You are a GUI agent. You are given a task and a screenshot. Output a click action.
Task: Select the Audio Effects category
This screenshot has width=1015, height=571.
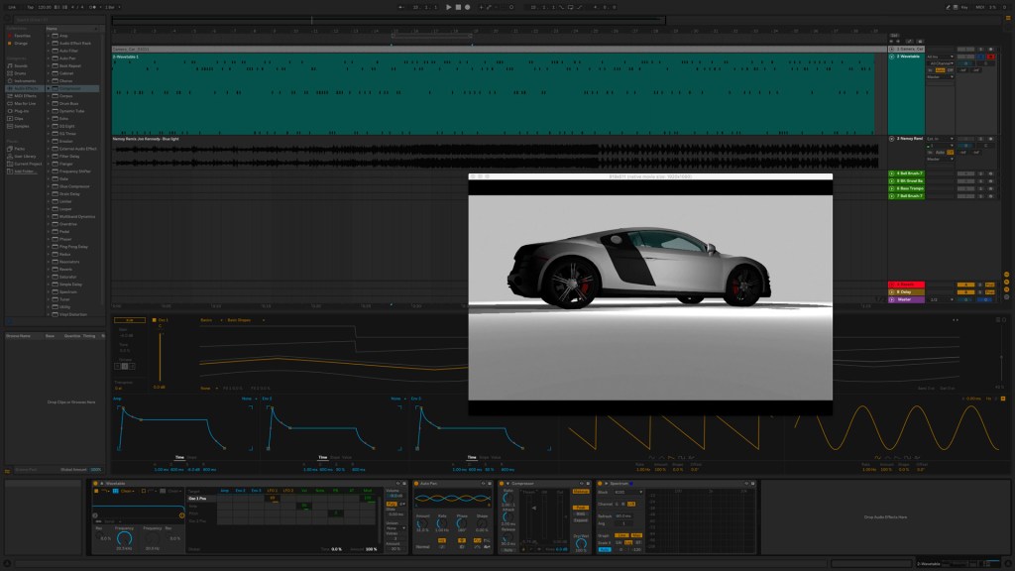point(26,88)
